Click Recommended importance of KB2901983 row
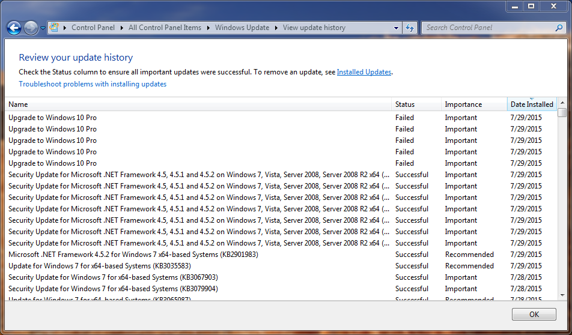The height and width of the screenshot is (335, 572). click(469, 255)
